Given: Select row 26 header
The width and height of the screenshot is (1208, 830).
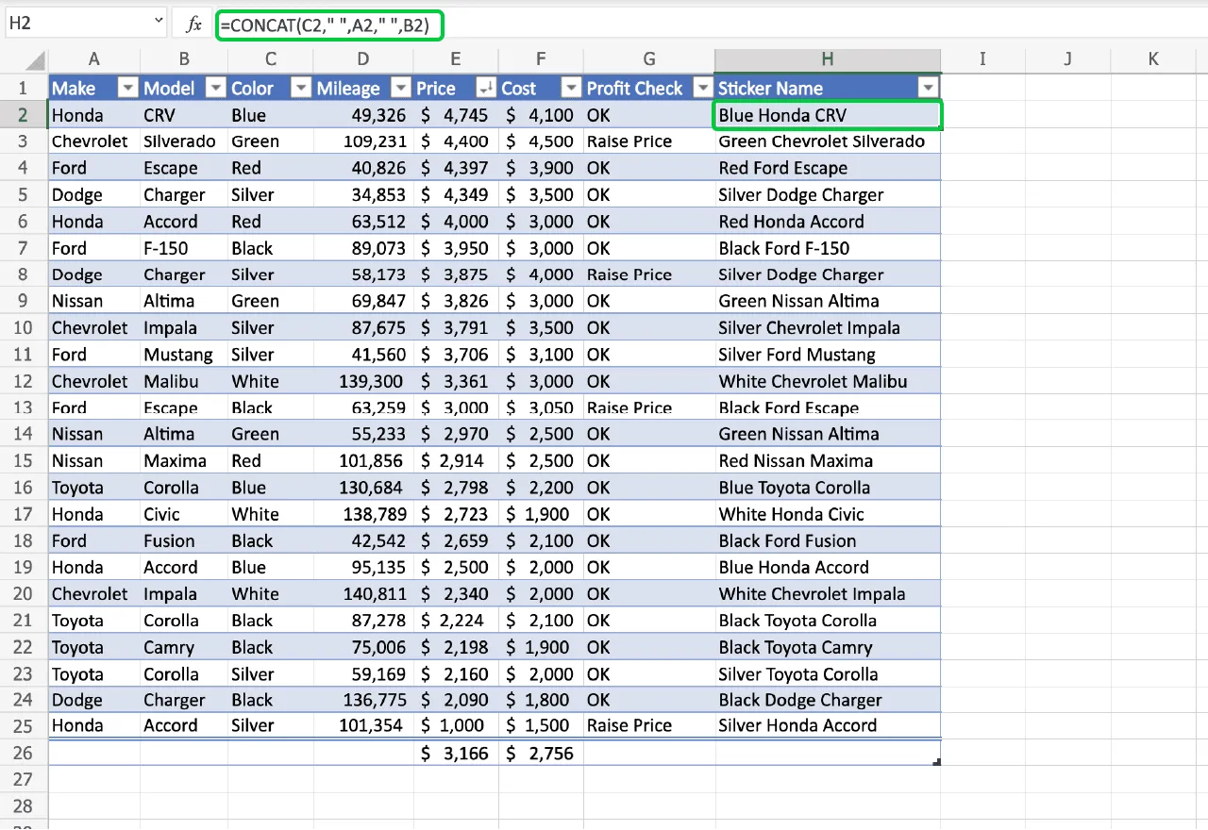Looking at the screenshot, I should point(24,753).
